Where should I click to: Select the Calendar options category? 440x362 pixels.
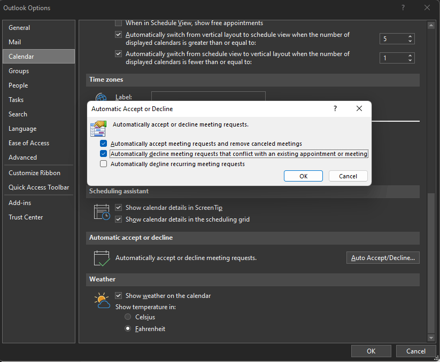point(38,56)
